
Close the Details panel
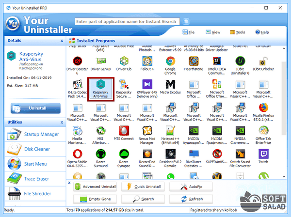click(62, 41)
